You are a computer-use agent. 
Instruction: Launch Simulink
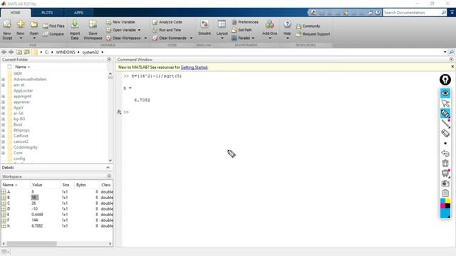204,28
